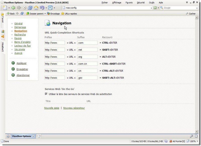This screenshot has height=146, width=201.
Task: Click the Dossier parent button
Action: click(35, 14)
